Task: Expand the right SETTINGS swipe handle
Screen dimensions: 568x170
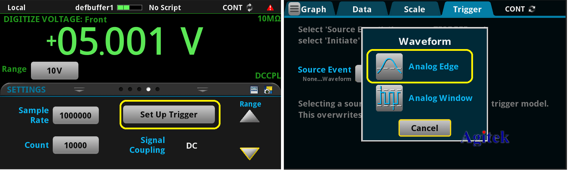Action: click(203, 90)
